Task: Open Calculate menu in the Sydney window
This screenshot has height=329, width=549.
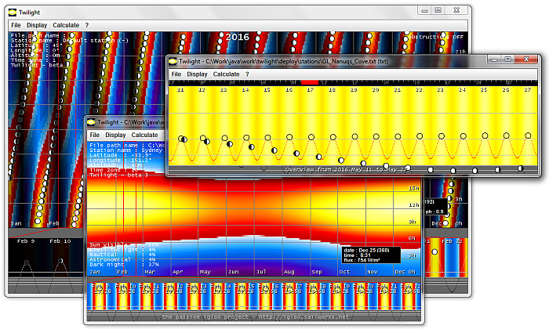Action: 144,136
